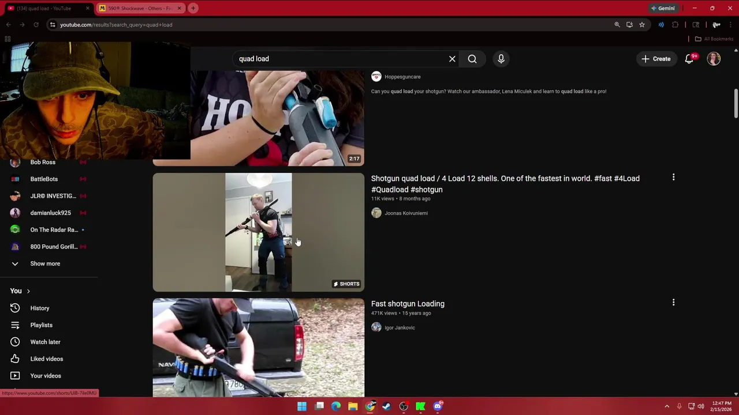Viewport: 739px width, 415px height.
Task: Open a new browser tab
Action: (193, 8)
